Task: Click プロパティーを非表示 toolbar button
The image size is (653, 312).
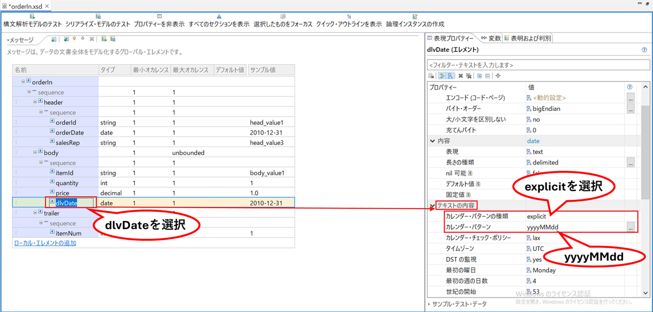Action: tap(159, 20)
